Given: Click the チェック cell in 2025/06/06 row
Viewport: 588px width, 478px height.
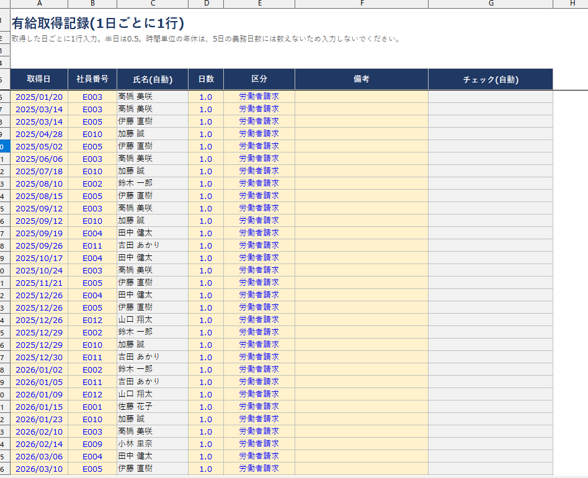Looking at the screenshot, I should [491, 159].
